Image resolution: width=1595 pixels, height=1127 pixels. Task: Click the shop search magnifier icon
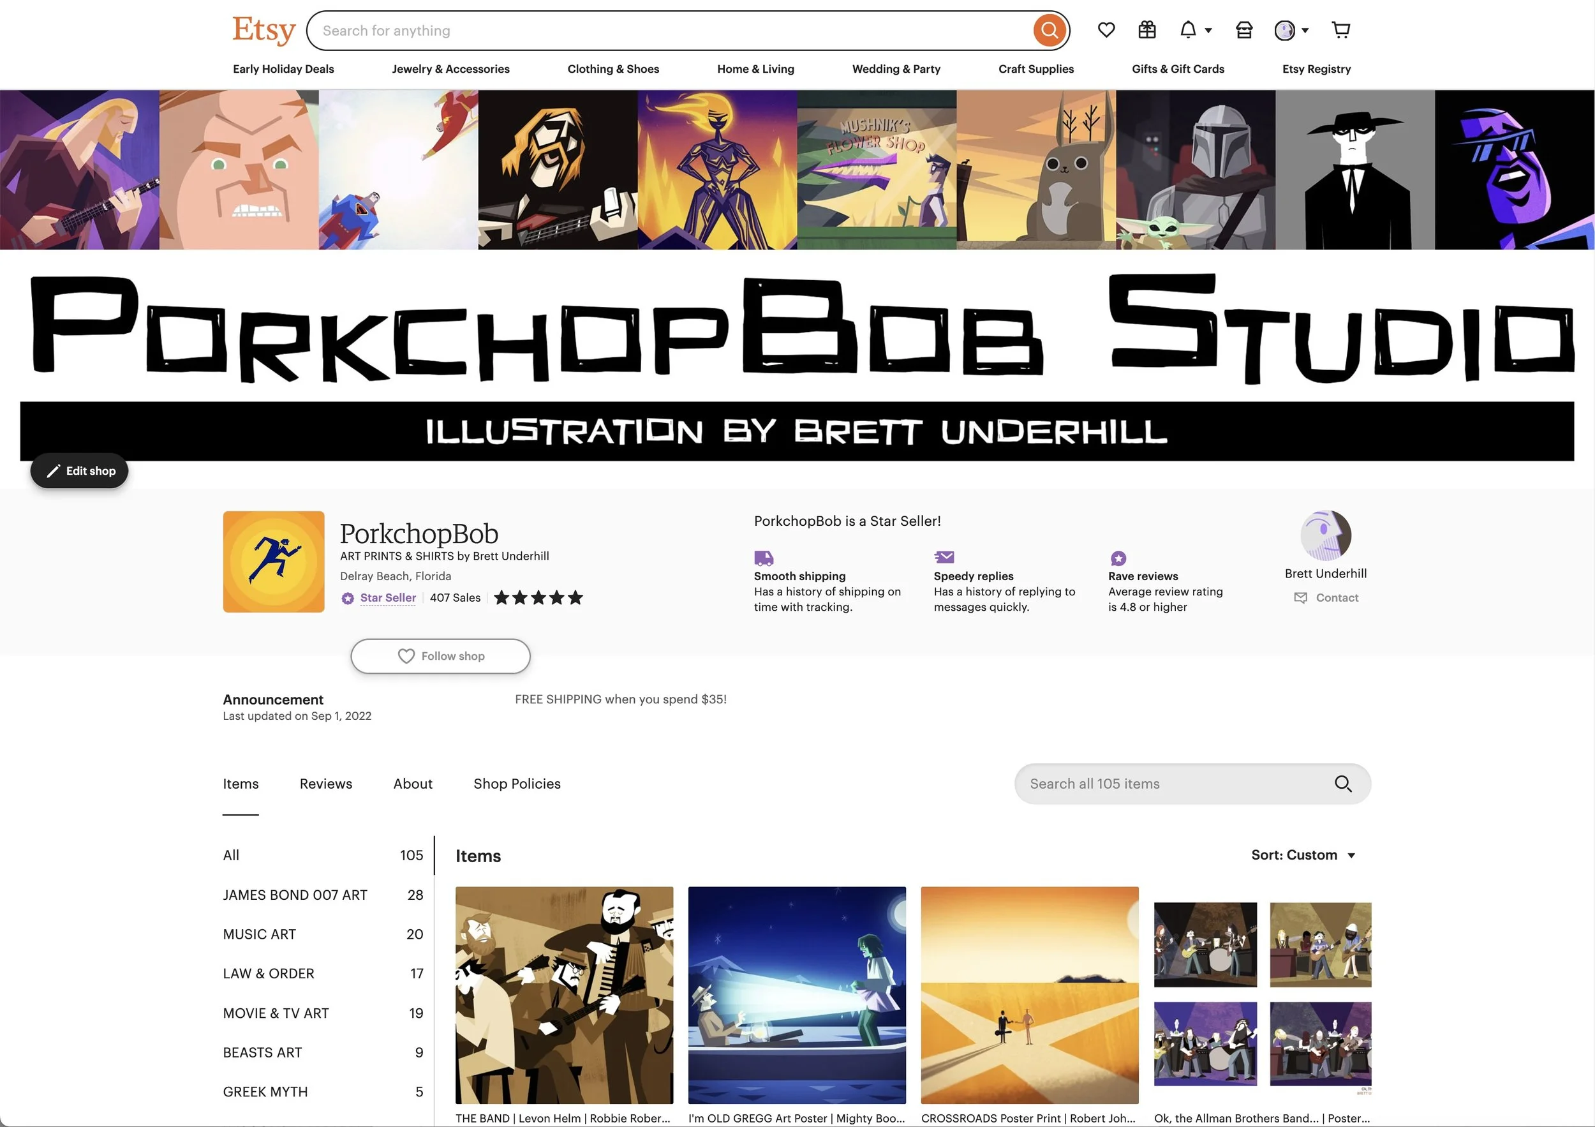click(x=1343, y=784)
